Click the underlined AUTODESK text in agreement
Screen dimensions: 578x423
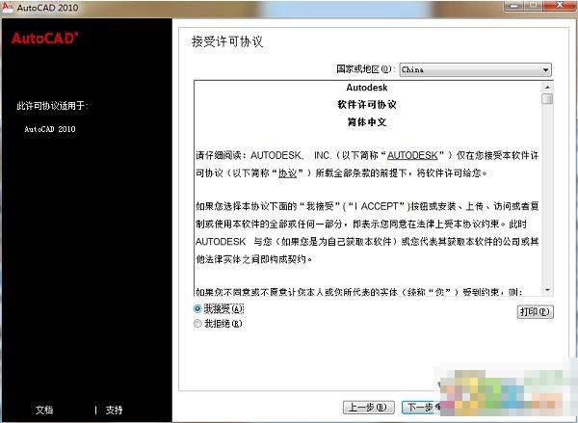409,152
